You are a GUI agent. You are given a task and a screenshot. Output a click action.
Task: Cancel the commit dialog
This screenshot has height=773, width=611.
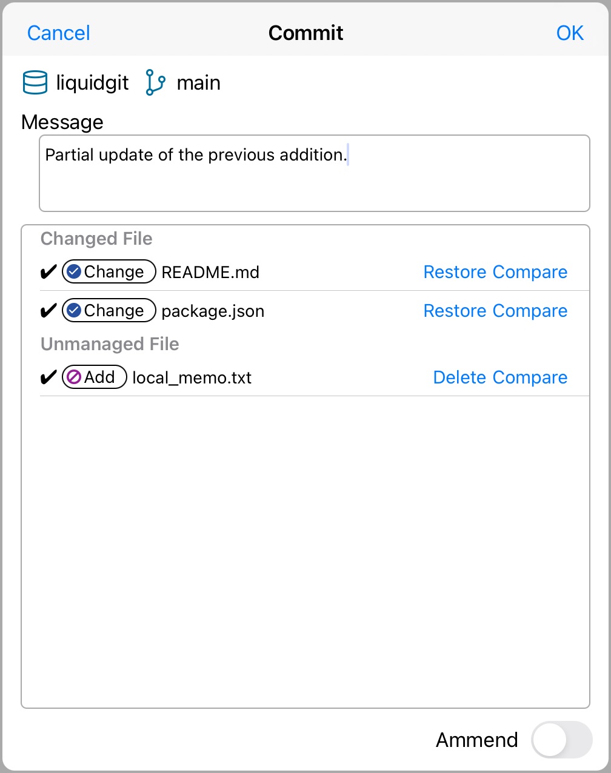(59, 33)
